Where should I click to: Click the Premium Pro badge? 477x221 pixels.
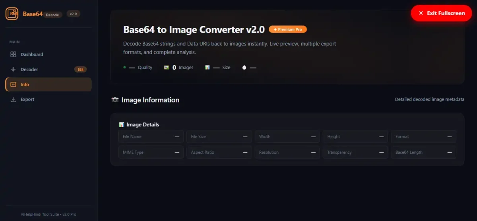[288, 29]
